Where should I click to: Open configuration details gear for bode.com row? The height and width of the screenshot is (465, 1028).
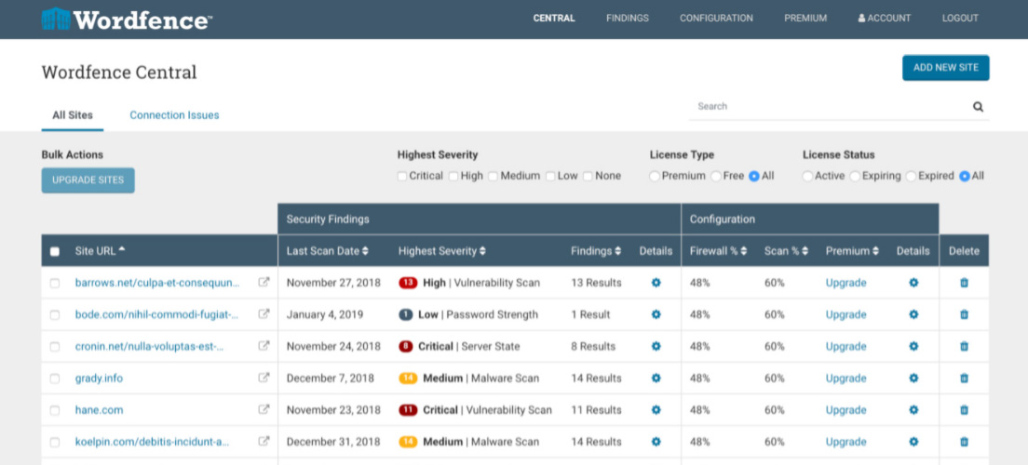point(913,314)
